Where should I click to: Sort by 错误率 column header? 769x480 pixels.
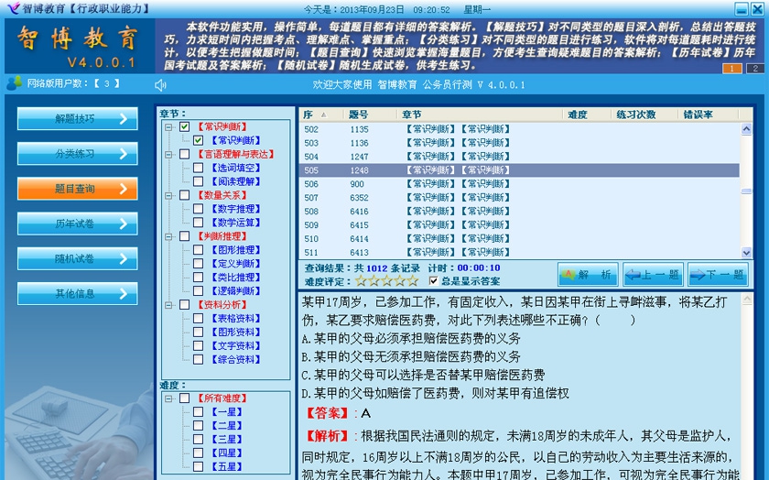(x=708, y=115)
